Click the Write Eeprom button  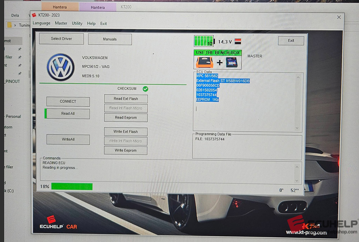click(125, 150)
